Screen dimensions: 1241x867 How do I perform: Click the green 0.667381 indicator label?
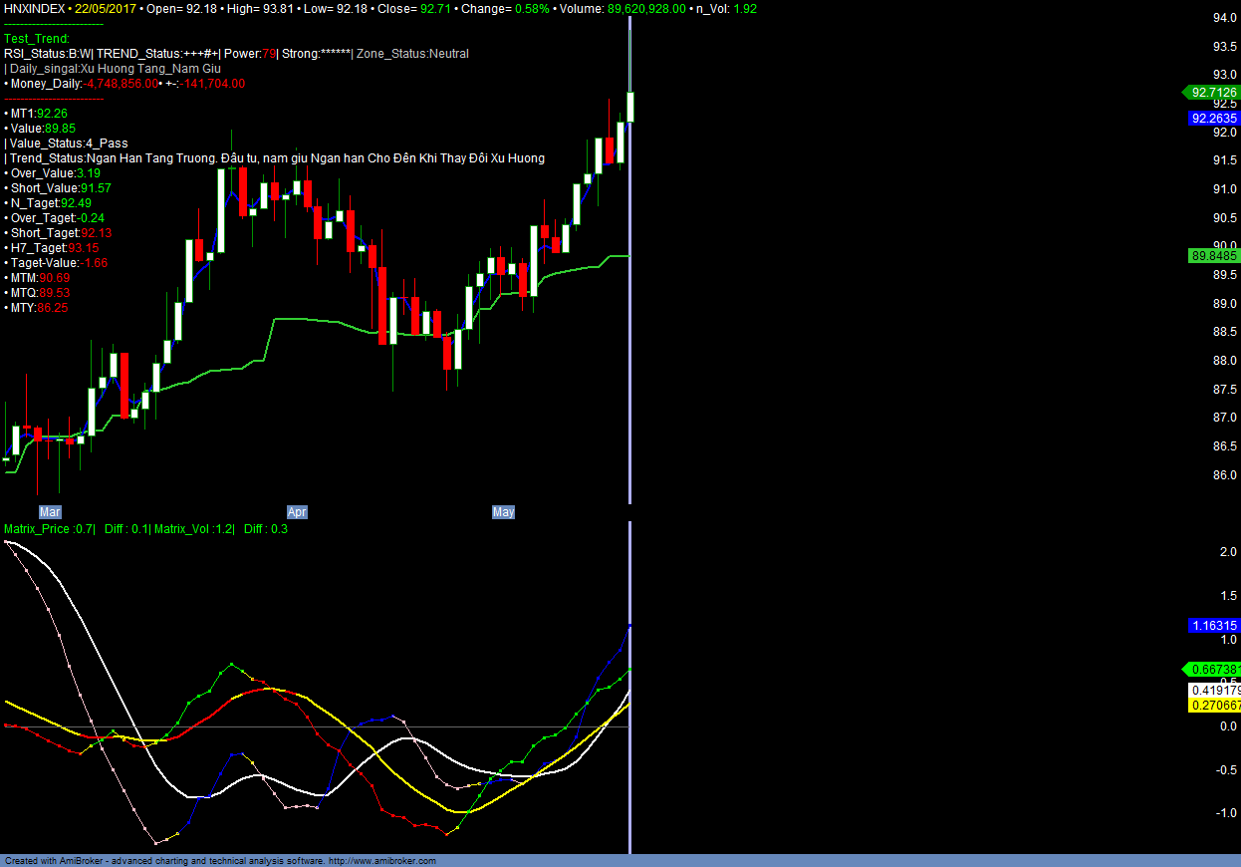(1213, 670)
